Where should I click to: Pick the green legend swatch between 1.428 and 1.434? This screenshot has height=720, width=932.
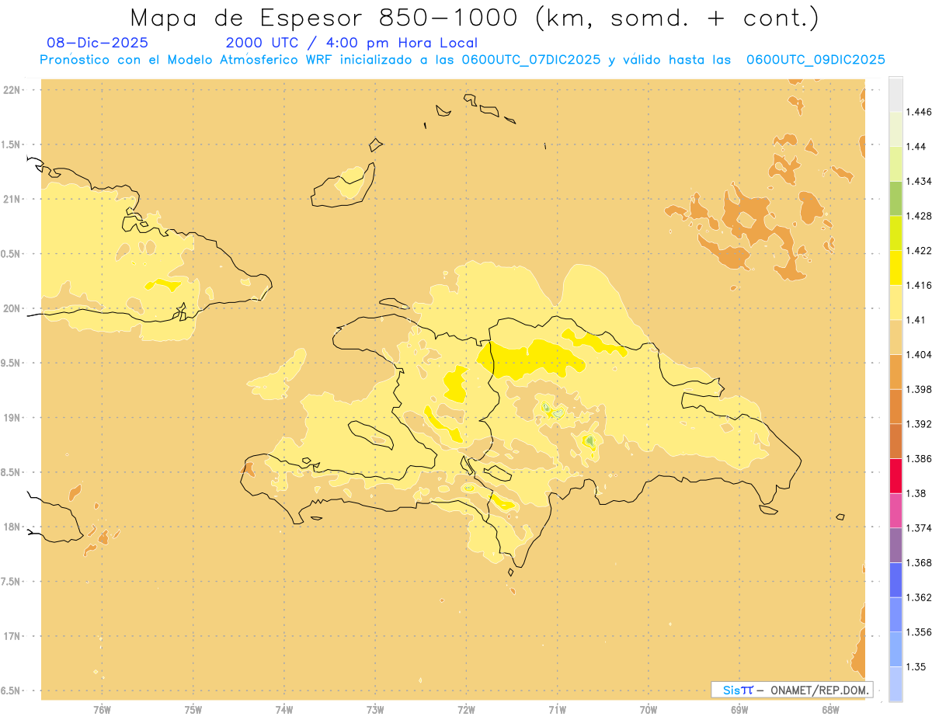(x=895, y=199)
